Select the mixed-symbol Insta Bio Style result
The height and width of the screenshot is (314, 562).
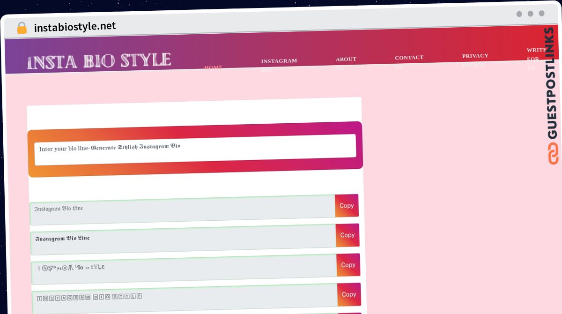tap(184, 269)
